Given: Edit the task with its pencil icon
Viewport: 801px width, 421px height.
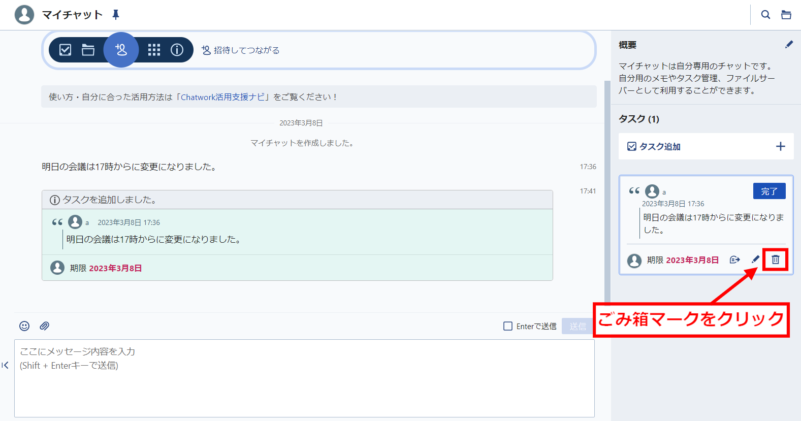Looking at the screenshot, I should coord(756,260).
